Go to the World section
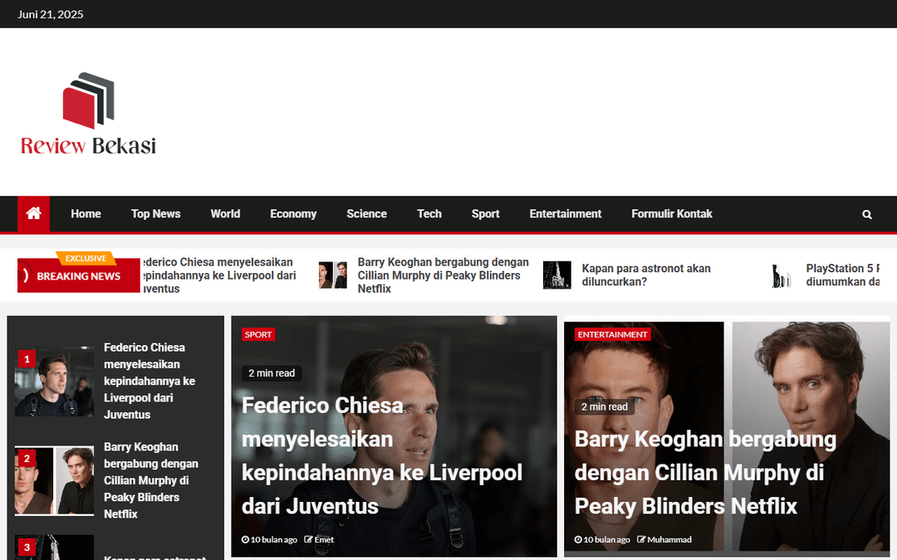The height and width of the screenshot is (560, 897). 225,214
